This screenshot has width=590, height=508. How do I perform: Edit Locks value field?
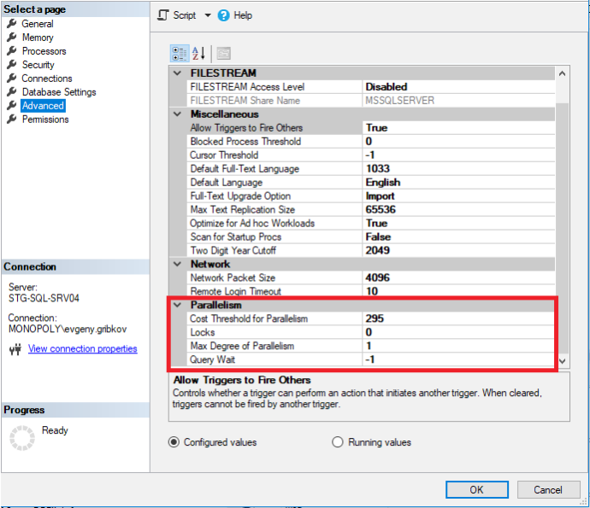point(458,332)
